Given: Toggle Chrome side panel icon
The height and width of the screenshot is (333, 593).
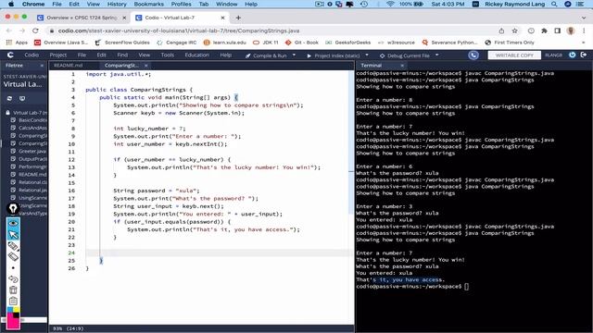Looking at the screenshot, I should point(557,31).
